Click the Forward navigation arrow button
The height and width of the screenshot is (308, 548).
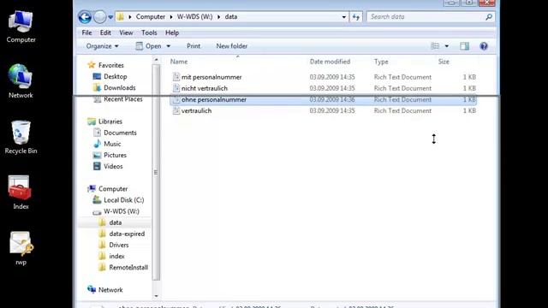(x=99, y=17)
